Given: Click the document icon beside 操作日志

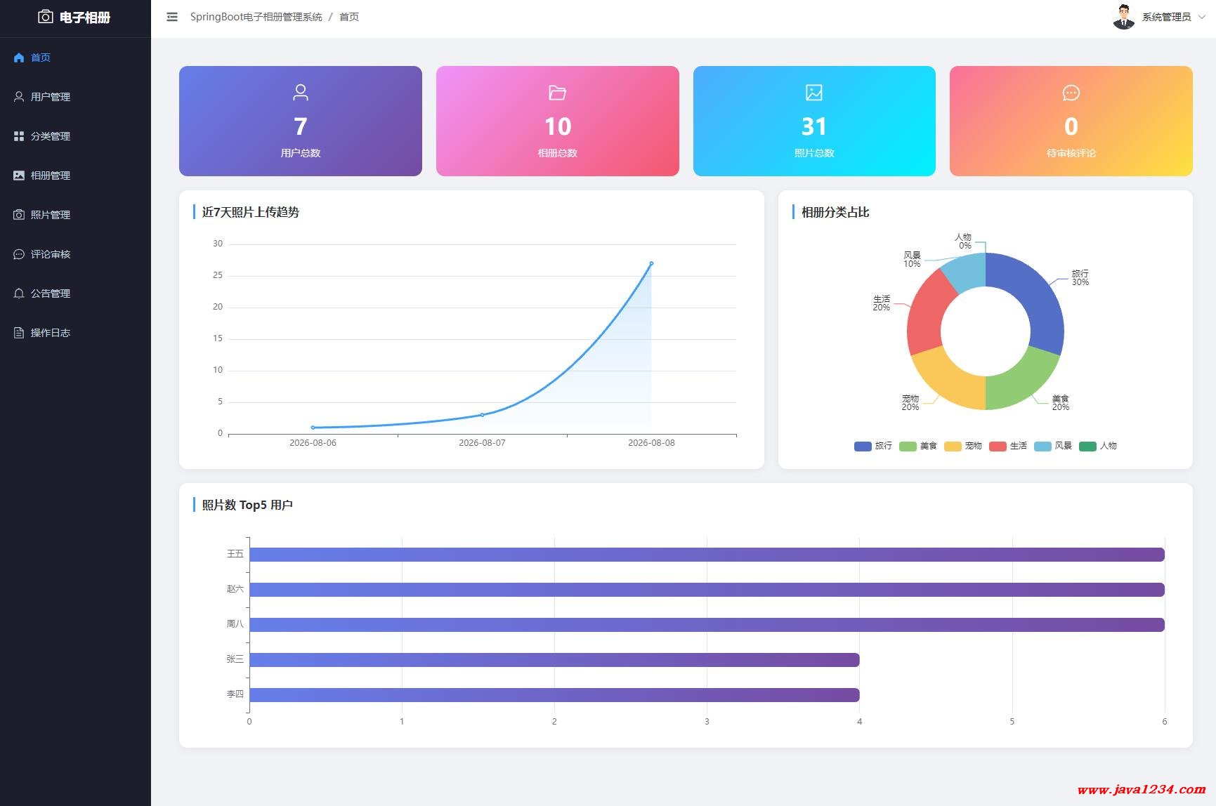Looking at the screenshot, I should pyautogui.click(x=19, y=333).
